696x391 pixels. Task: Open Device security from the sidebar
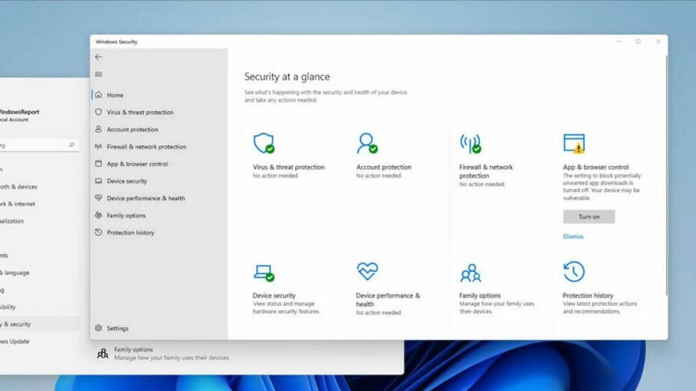[127, 181]
